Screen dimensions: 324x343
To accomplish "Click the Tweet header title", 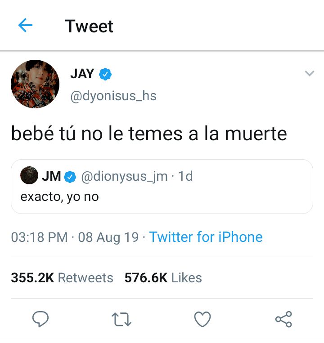I will point(89,26).
